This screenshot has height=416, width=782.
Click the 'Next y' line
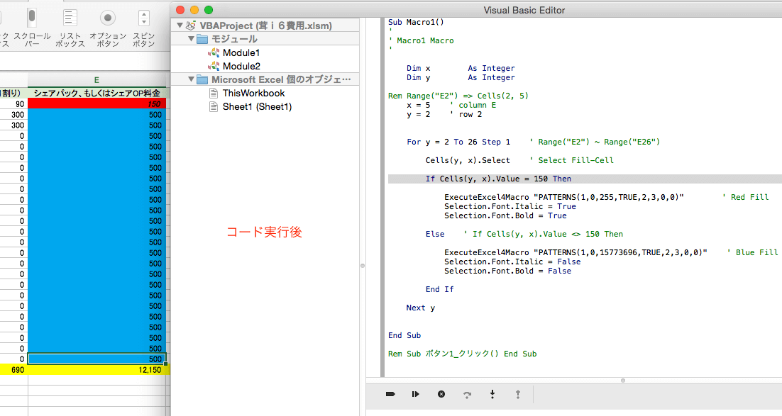(420, 308)
